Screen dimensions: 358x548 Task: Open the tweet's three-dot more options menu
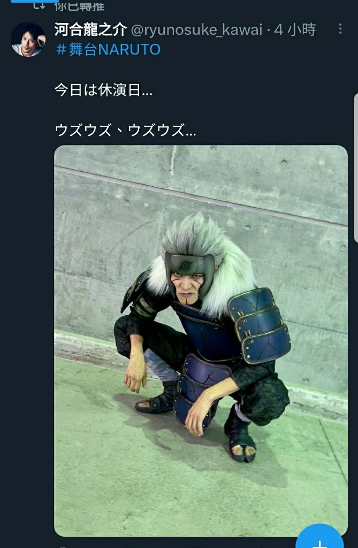coord(340,29)
